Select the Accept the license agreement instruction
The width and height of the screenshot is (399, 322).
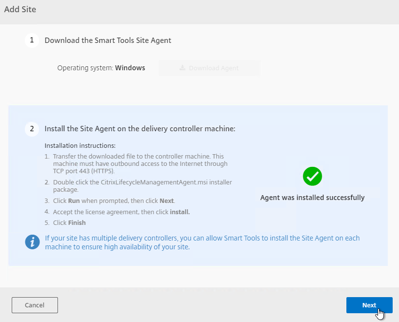coord(121,212)
